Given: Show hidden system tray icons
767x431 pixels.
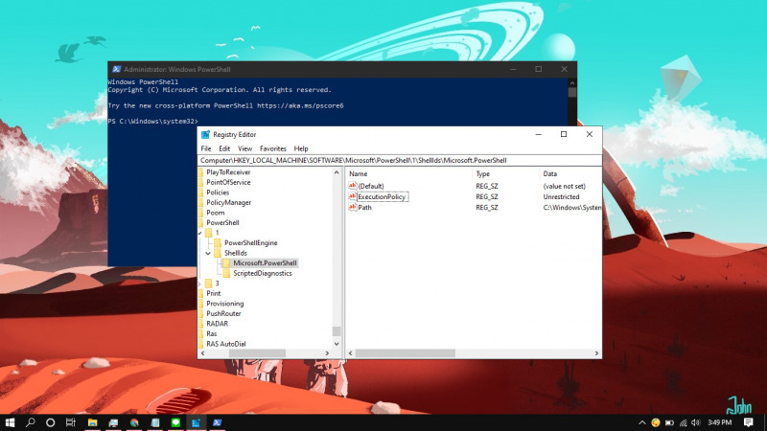Looking at the screenshot, I should coord(642,422).
